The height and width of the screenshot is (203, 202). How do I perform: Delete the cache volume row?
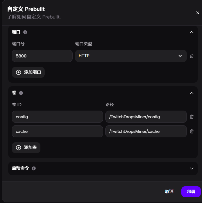pyautogui.click(x=191, y=131)
